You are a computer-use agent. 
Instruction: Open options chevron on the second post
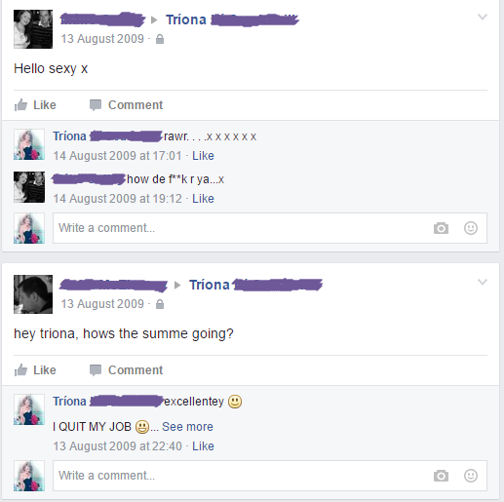coord(483,282)
